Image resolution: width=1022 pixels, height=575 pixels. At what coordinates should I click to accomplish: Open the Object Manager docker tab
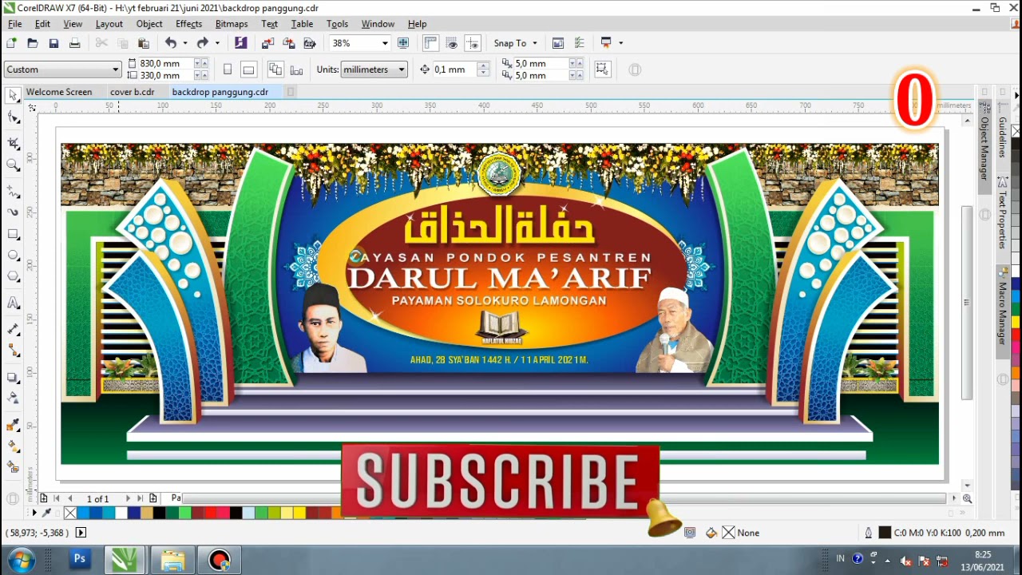tap(984, 149)
